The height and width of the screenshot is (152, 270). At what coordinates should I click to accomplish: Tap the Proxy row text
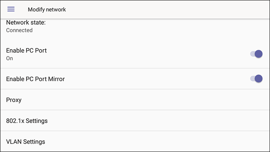point(14,100)
